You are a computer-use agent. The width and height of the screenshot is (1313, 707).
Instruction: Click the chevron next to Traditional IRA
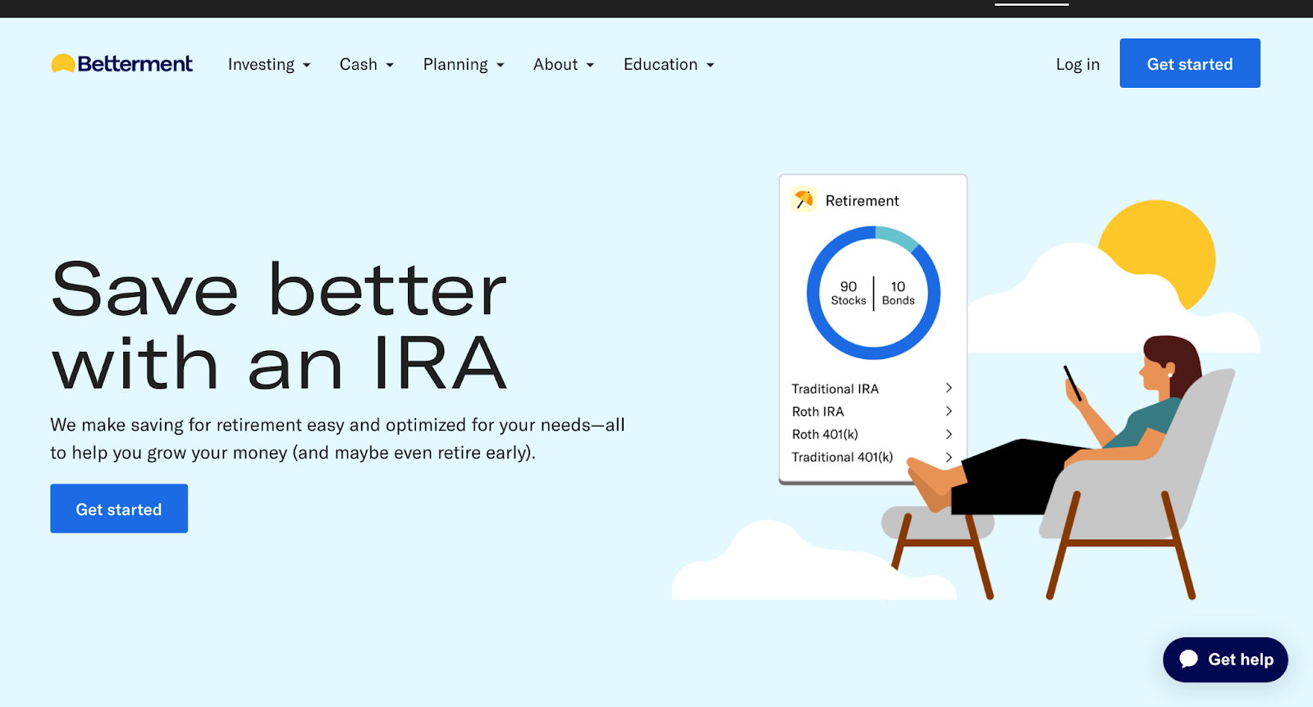(x=949, y=388)
